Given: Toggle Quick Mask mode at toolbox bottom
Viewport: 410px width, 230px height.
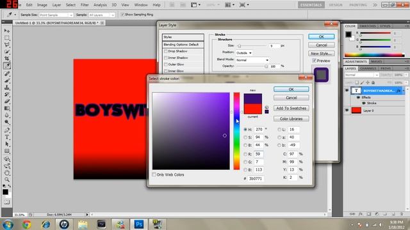Looking at the screenshot, I should pyautogui.click(x=7, y=202).
